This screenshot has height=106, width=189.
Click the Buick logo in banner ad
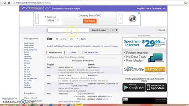[133, 19]
